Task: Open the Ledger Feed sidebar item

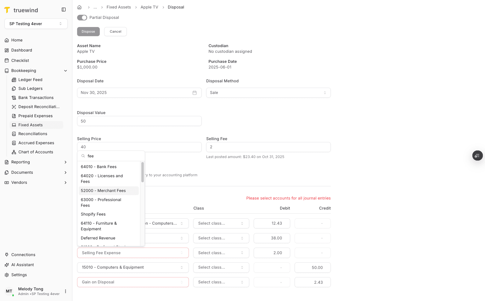Action: tap(30, 79)
